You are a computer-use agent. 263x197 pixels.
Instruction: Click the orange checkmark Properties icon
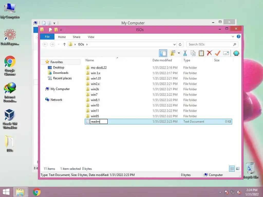[218, 53]
